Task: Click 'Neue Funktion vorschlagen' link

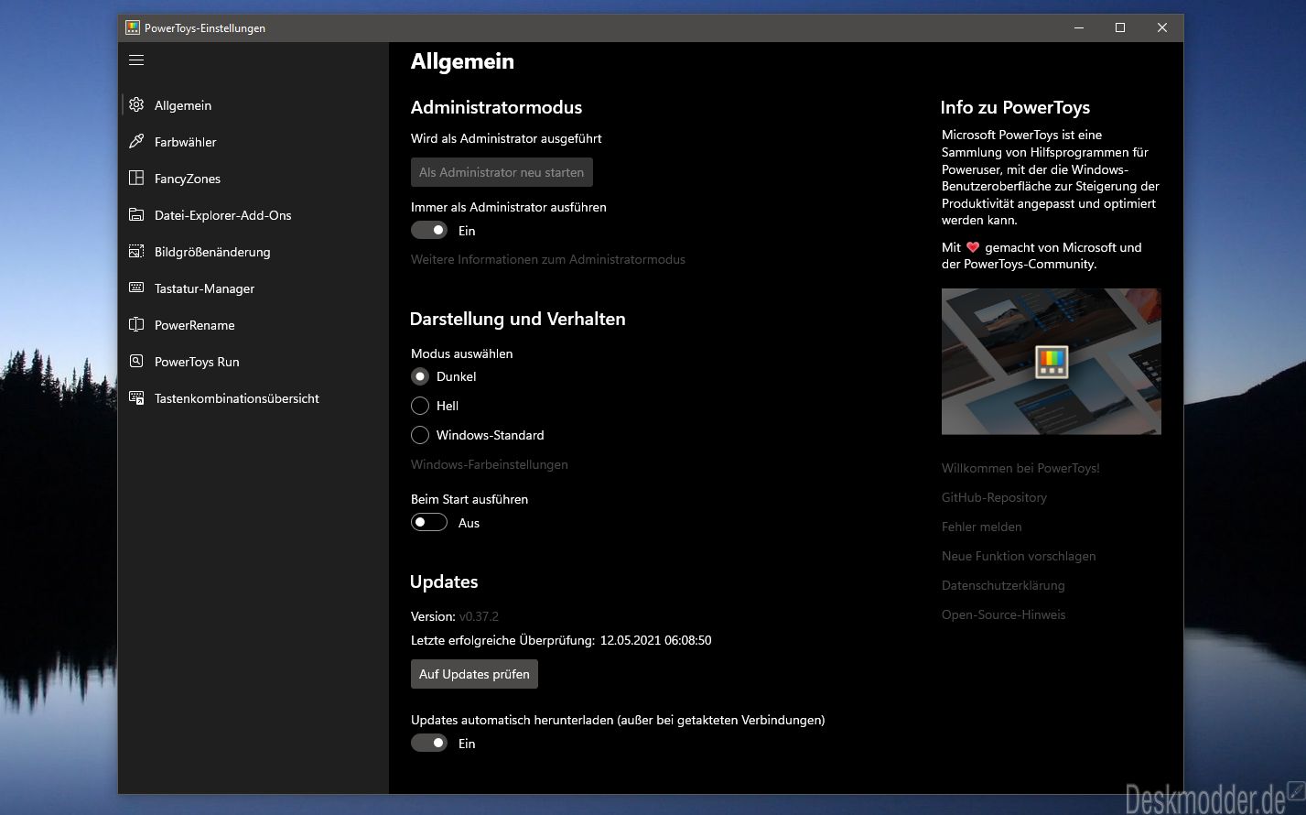Action: pyautogui.click(x=1019, y=556)
